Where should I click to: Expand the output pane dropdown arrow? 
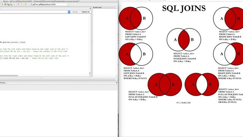click(117, 83)
